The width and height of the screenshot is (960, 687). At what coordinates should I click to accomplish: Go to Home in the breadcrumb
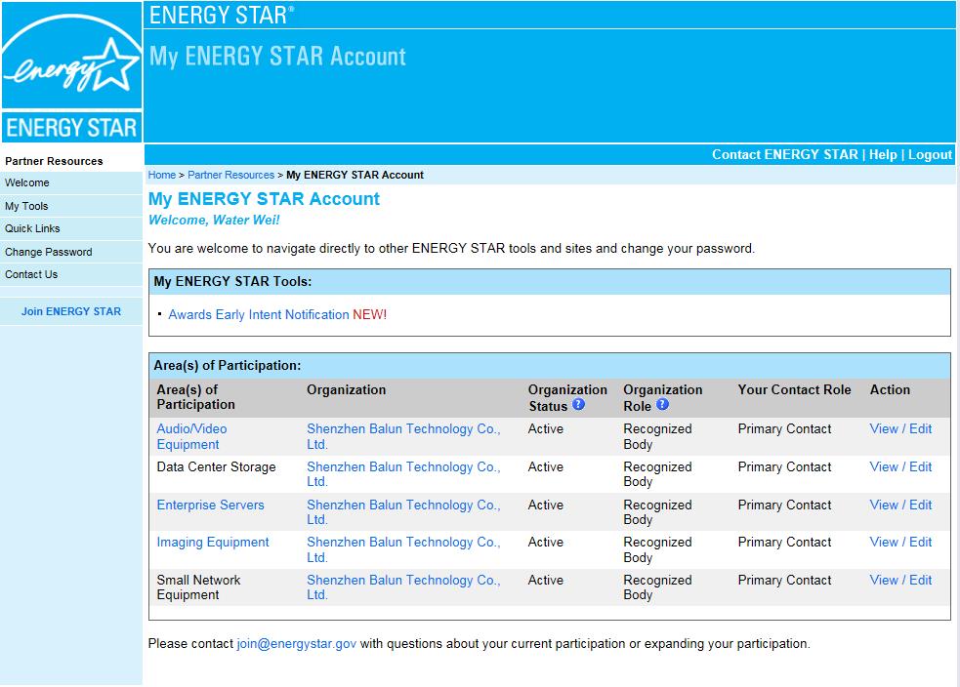click(162, 175)
